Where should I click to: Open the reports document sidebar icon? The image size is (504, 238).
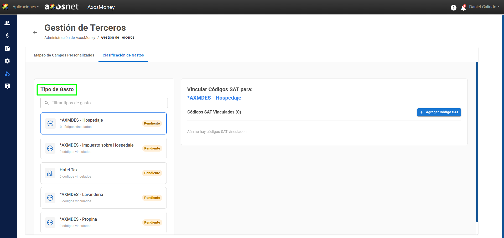coord(7,48)
